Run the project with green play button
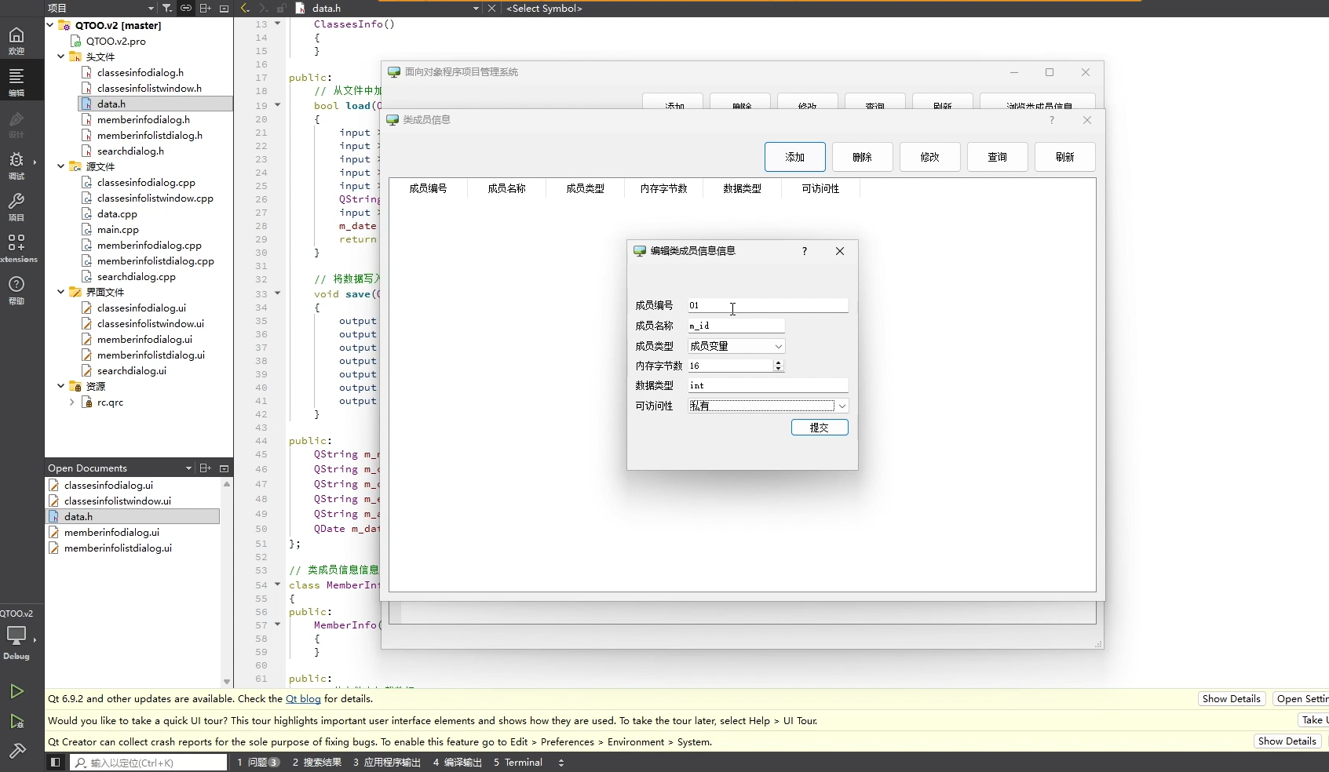This screenshot has width=1329, height=772. (x=16, y=691)
